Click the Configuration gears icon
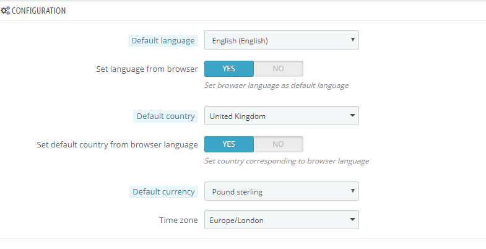Viewport: 486px width, 249px height. pyautogui.click(x=5, y=11)
